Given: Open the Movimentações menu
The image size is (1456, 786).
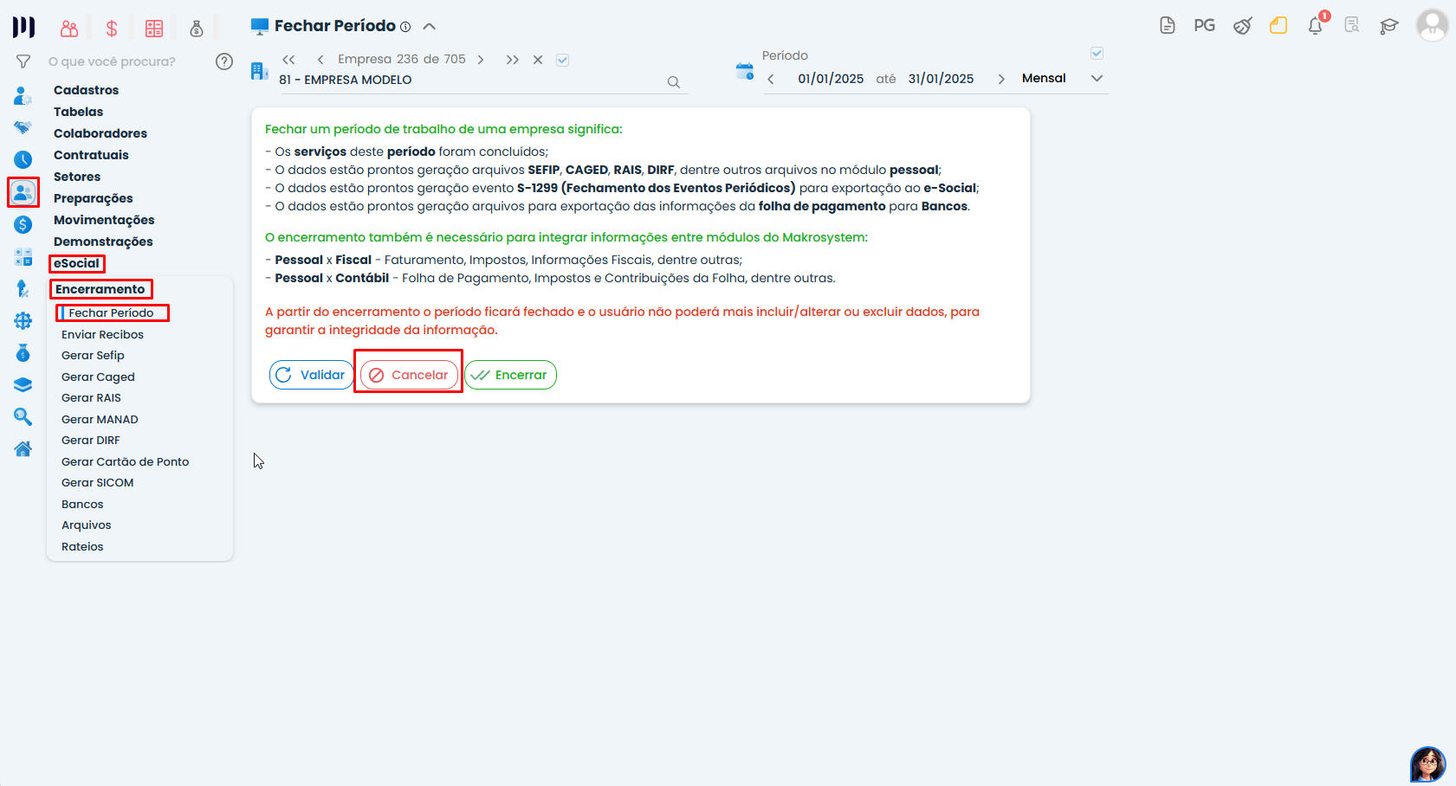Looking at the screenshot, I should point(104,220).
